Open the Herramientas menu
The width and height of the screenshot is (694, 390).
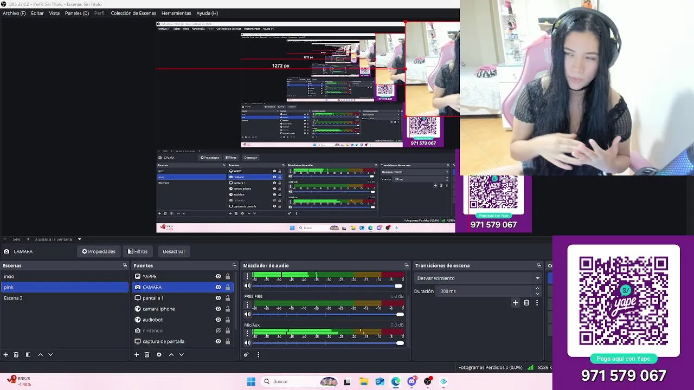tap(176, 13)
